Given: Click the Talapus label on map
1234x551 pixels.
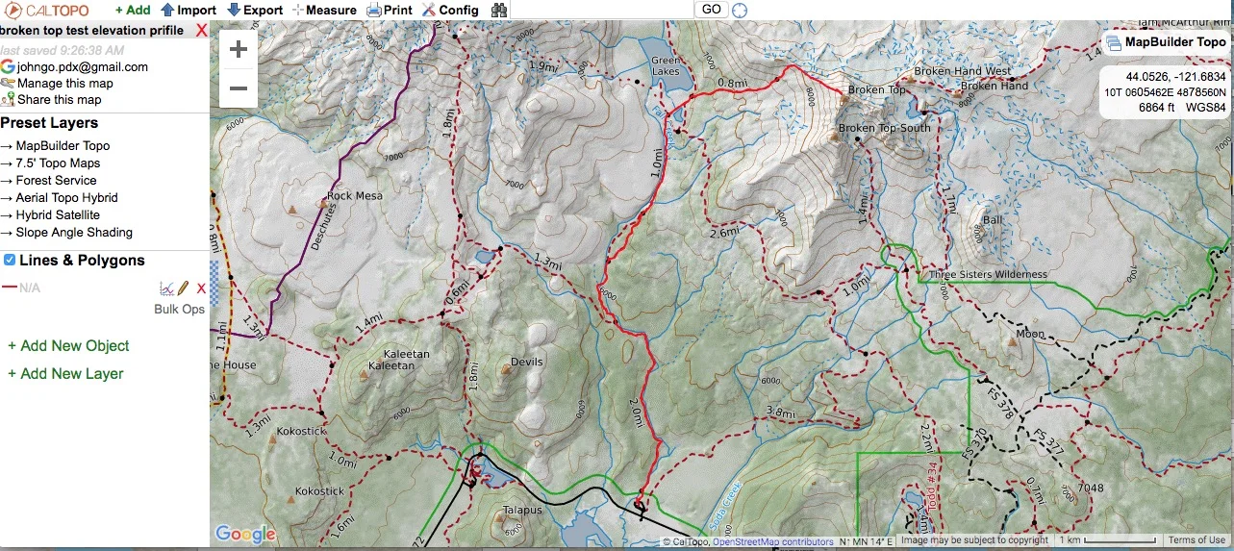Looking at the screenshot, I should pyautogui.click(x=522, y=510).
